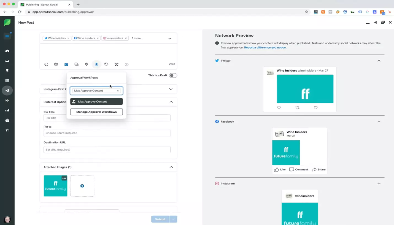
Task: Click the alarm clock scheduling icon
Action: click(117, 64)
